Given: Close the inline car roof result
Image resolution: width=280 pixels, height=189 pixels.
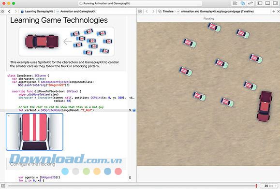Looking at the screenshot, I should pos(9,116).
